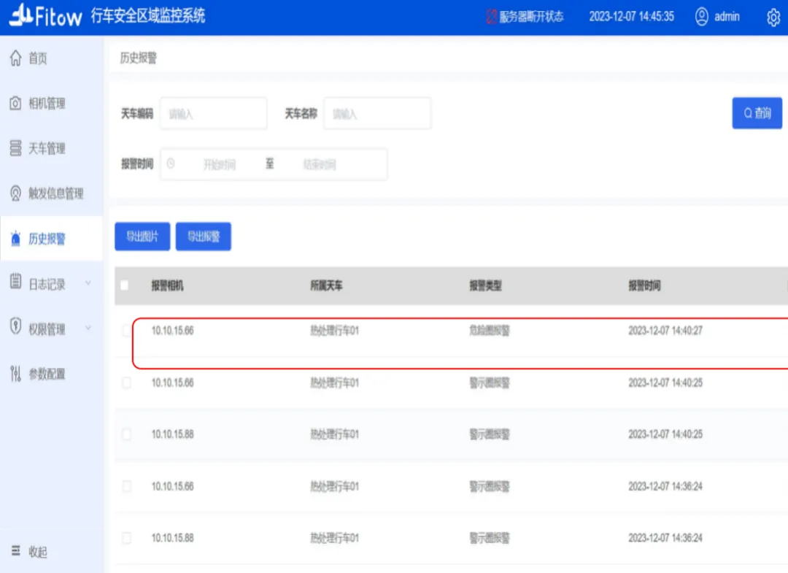Screen dimensions: 788x573
Task: Click the camera icon for 相机管理
Action: pos(15,104)
